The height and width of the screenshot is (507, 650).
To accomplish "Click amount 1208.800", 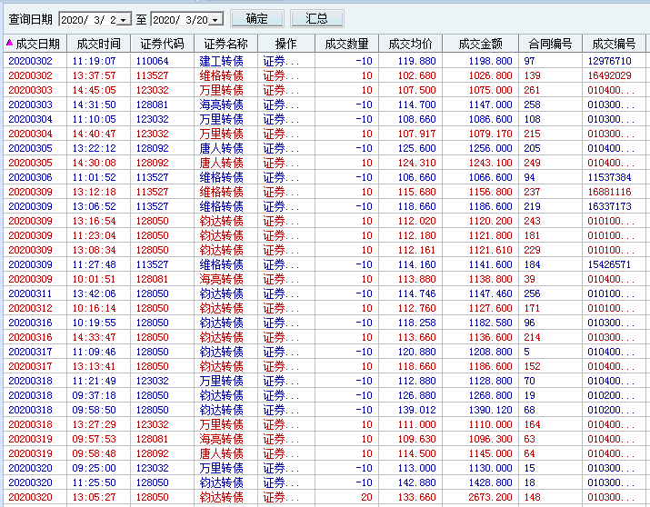I will tap(490, 352).
